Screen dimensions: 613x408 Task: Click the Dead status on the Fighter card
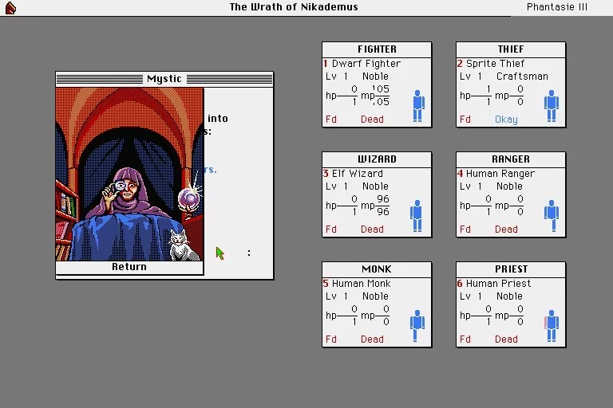pyautogui.click(x=372, y=120)
